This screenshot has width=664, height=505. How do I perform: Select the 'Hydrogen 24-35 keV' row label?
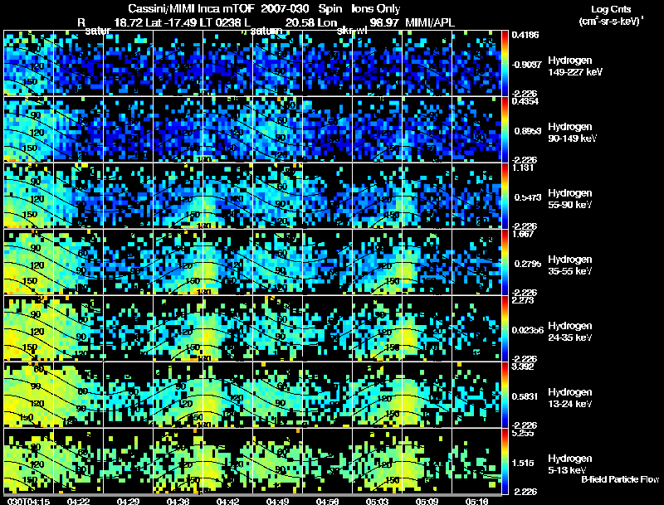570,332
